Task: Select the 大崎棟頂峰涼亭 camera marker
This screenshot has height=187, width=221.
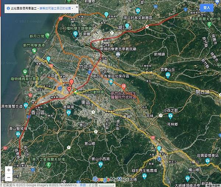Action: [187, 179]
